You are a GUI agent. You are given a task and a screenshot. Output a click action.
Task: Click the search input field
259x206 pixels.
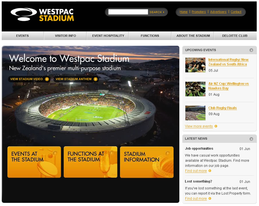point(128,12)
